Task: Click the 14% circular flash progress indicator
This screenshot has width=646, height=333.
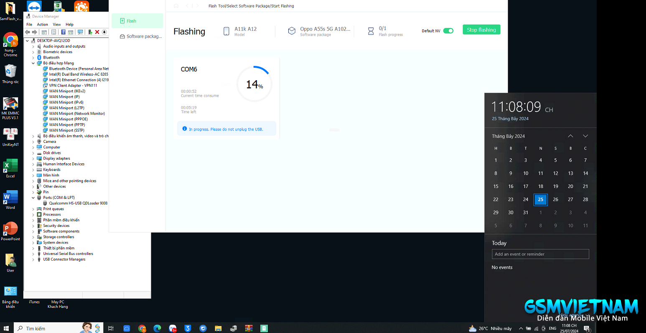Action: (254, 84)
